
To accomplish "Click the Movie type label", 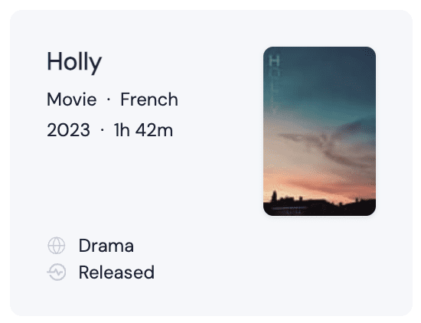I will tap(72, 100).
